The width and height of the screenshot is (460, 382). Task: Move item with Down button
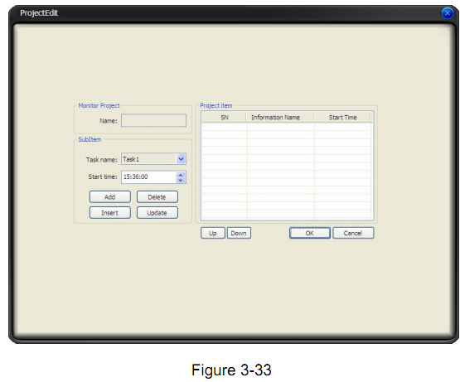pos(239,233)
